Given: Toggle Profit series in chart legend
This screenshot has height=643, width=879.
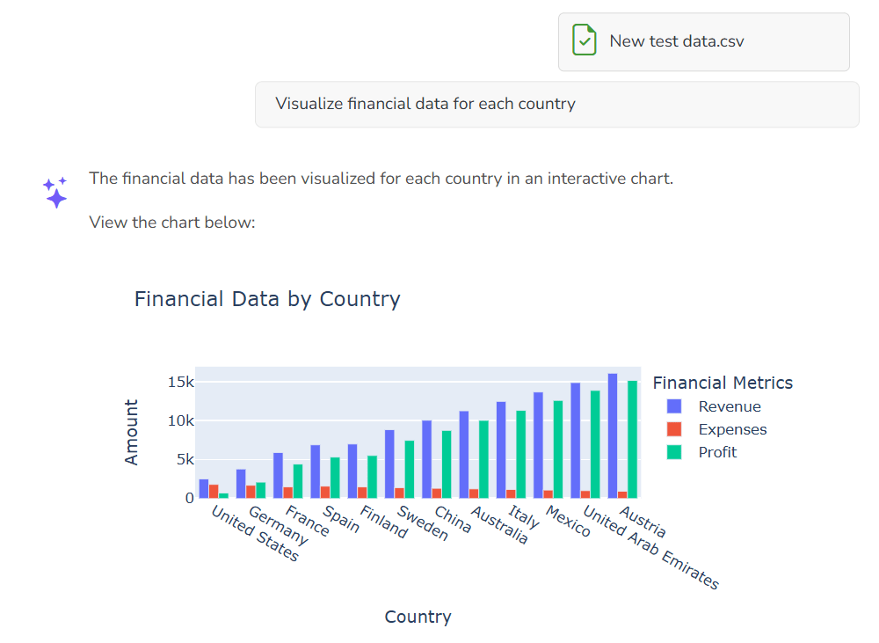Looking at the screenshot, I should click(717, 452).
